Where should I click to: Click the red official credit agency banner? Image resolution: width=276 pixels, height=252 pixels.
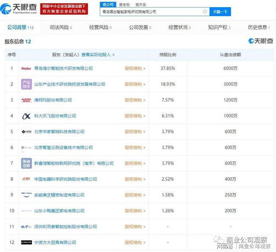pyautogui.click(x=64, y=9)
